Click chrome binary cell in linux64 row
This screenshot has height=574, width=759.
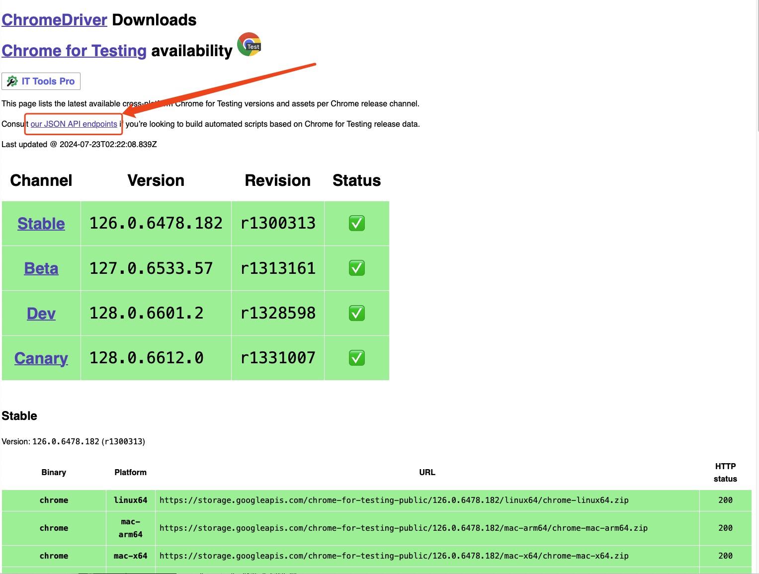click(54, 500)
